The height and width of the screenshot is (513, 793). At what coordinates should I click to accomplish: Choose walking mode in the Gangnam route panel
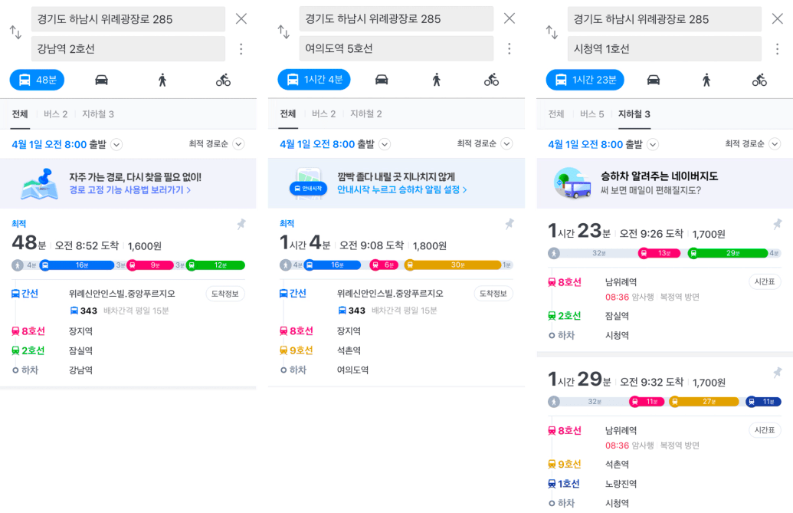point(162,80)
